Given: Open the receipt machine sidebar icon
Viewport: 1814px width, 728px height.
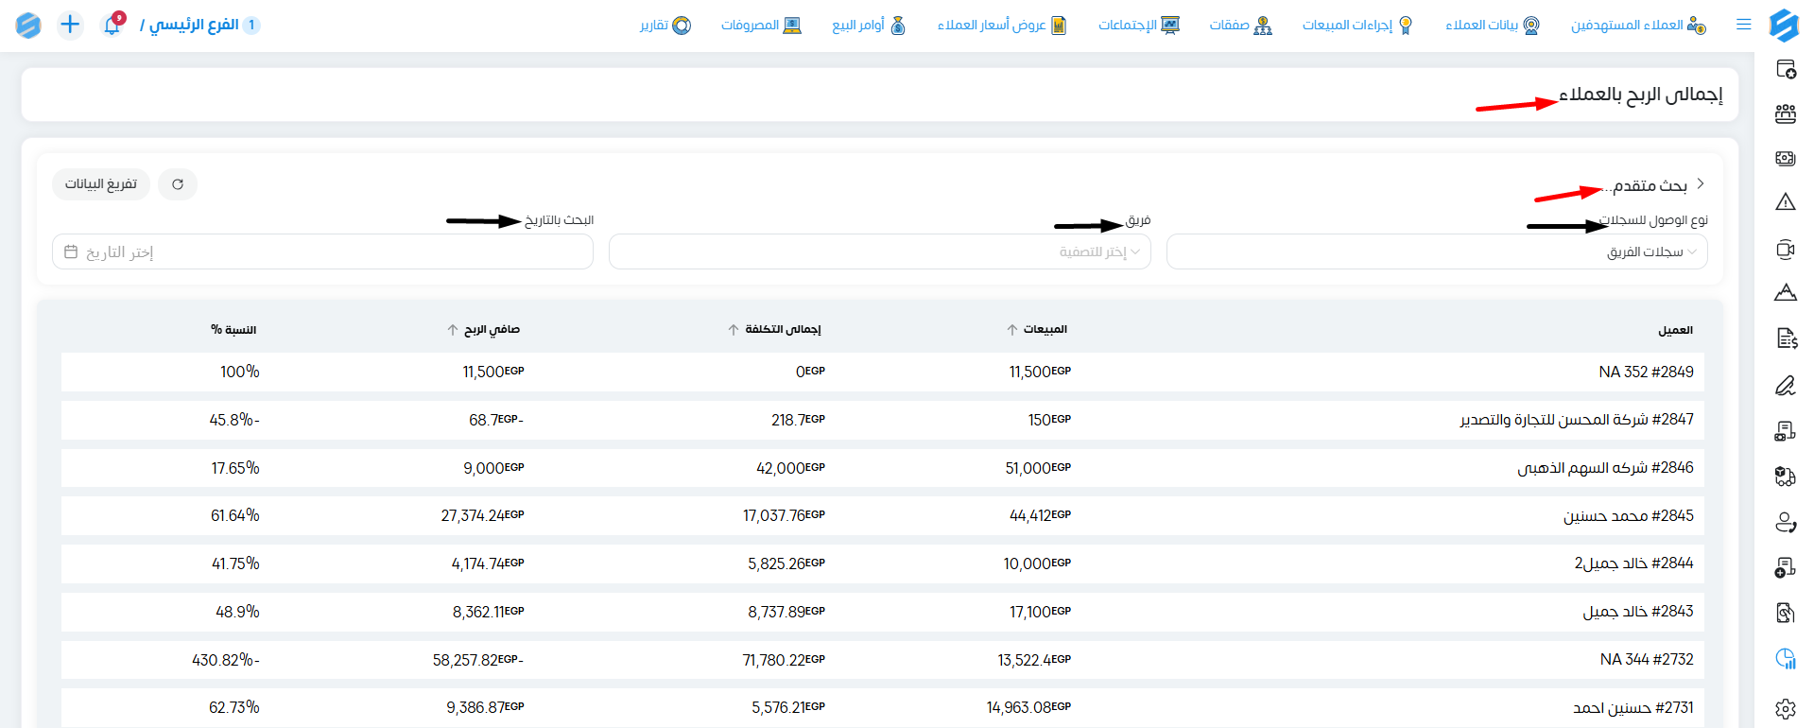Looking at the screenshot, I should click(x=1785, y=432).
